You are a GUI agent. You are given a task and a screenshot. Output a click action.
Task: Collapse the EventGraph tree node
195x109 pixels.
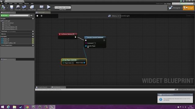(1, 21)
